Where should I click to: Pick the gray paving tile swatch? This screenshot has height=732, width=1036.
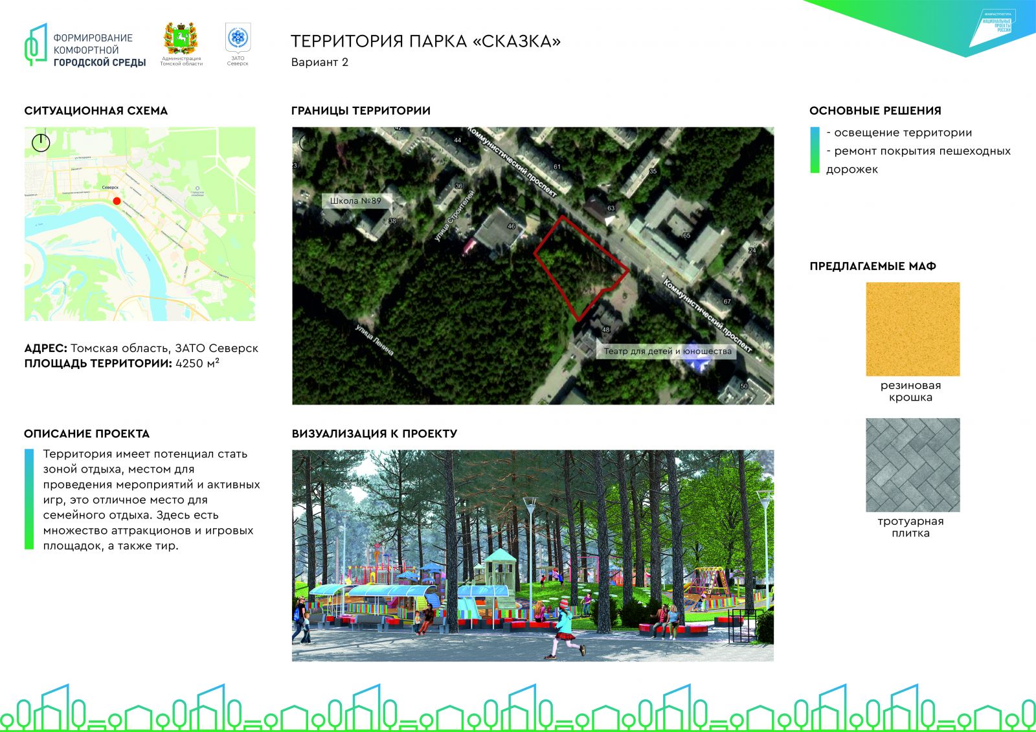click(912, 465)
